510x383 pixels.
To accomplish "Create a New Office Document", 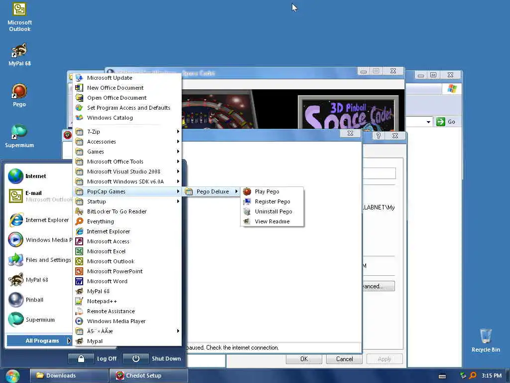I will (127, 88).
